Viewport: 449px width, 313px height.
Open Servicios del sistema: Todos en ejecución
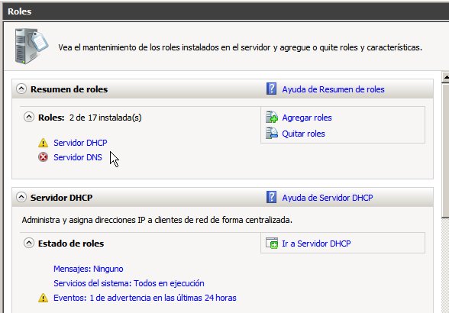[129, 283]
